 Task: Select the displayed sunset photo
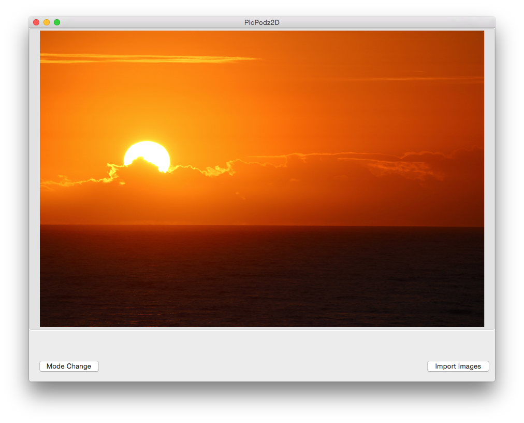pyautogui.click(x=261, y=179)
